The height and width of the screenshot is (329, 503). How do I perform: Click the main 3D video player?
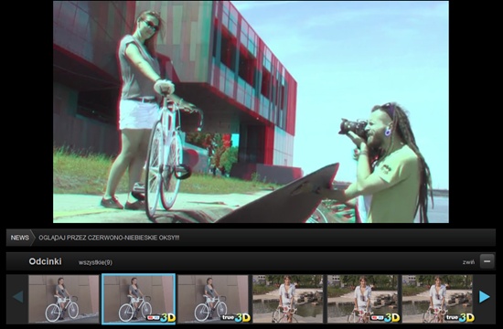251,111
